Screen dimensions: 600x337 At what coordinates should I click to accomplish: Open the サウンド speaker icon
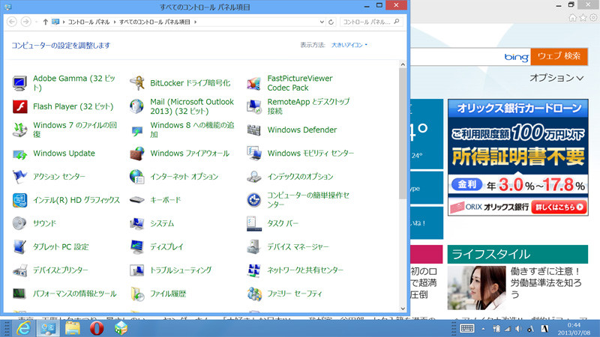pos(20,223)
